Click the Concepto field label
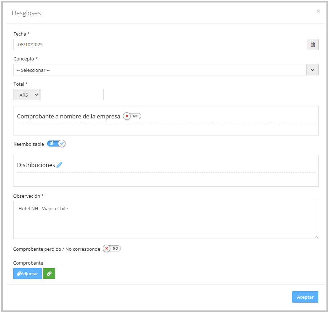The width and height of the screenshot is (330, 314). pos(26,59)
